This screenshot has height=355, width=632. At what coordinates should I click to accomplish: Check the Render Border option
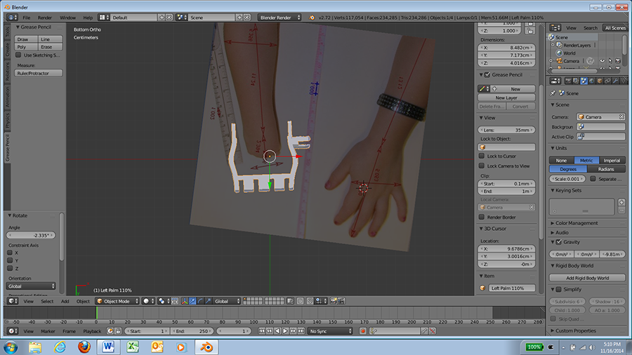coord(481,217)
